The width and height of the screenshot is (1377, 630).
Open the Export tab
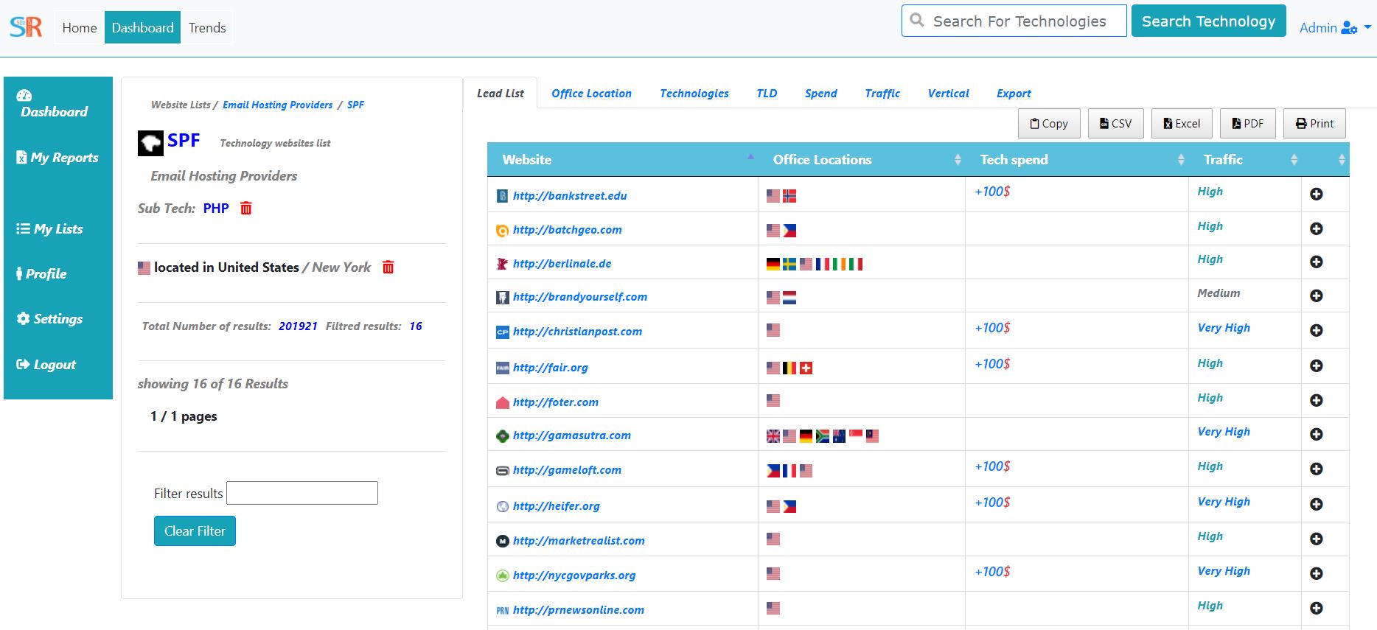1014,94
